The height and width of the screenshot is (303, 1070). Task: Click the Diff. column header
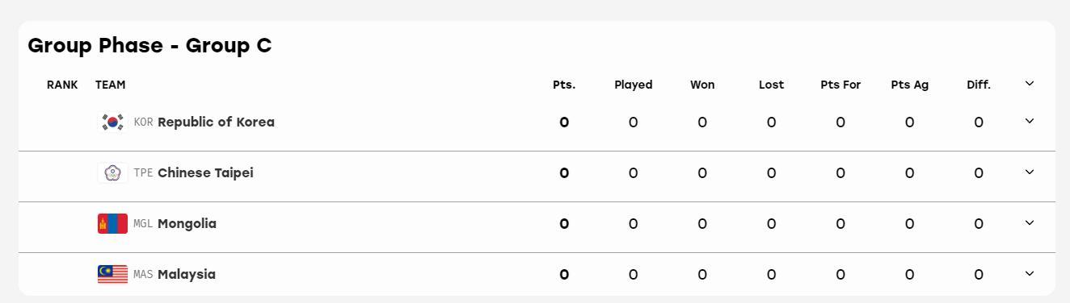pos(979,85)
